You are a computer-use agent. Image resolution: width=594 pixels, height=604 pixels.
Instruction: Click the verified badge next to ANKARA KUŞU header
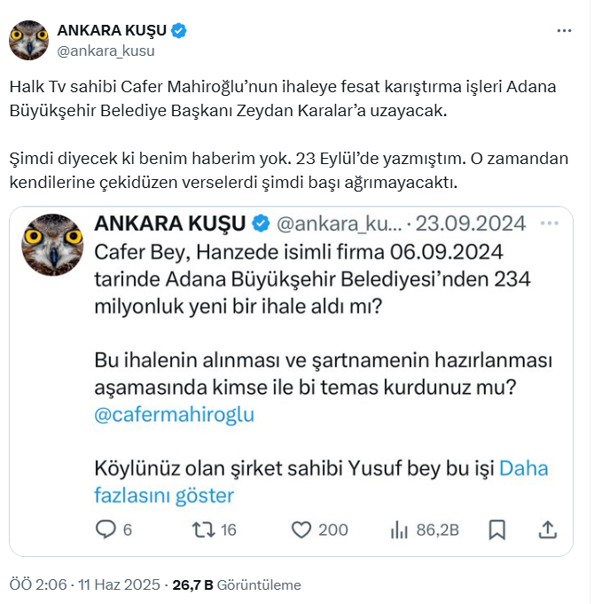point(178,30)
